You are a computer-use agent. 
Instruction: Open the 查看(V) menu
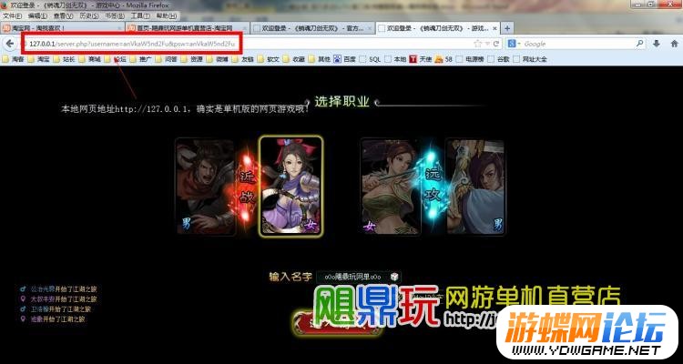64,15
